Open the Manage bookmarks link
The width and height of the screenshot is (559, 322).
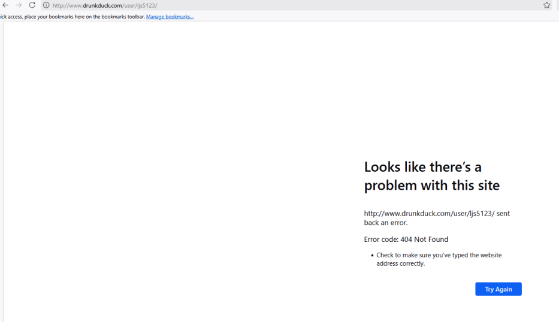pos(170,17)
